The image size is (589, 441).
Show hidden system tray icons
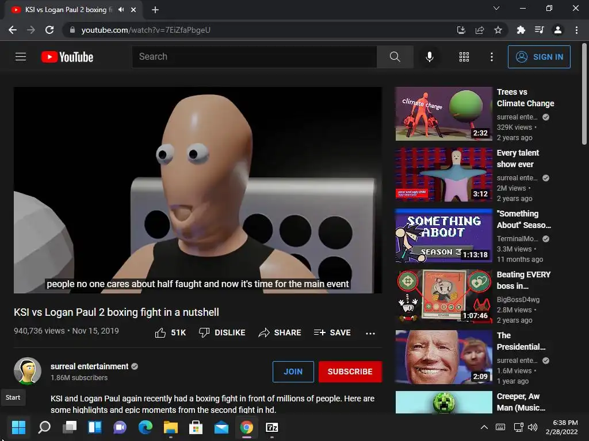tap(484, 427)
